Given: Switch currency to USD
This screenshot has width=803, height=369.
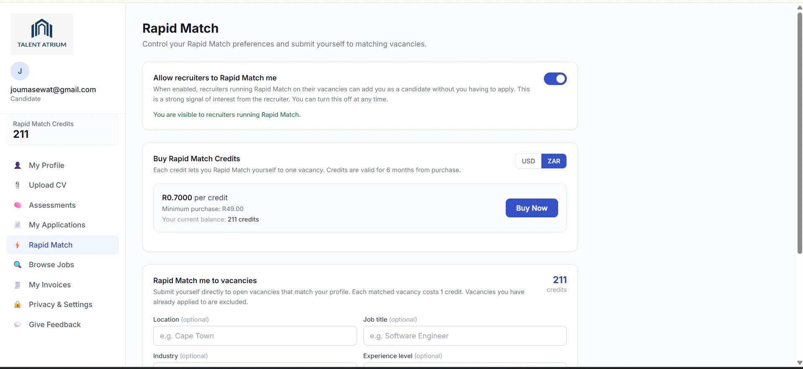Looking at the screenshot, I should click(528, 161).
